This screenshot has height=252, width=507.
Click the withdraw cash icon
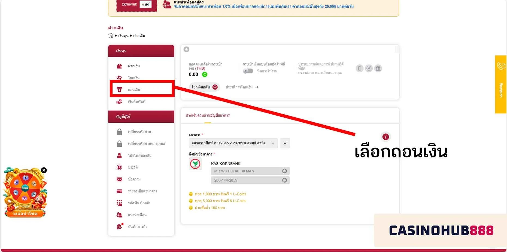(x=119, y=89)
